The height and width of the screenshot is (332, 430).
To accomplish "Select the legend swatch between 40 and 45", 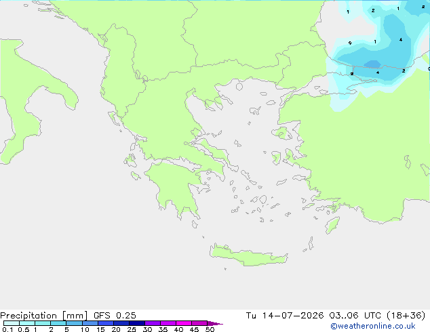I will (x=184, y=323).
